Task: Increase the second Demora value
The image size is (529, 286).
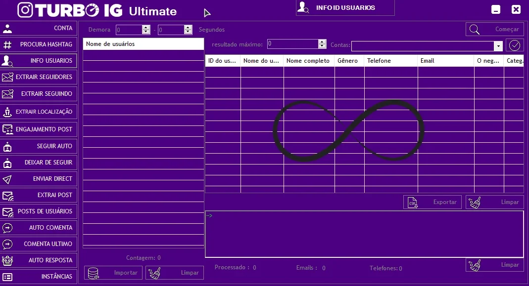Action: (188, 27)
